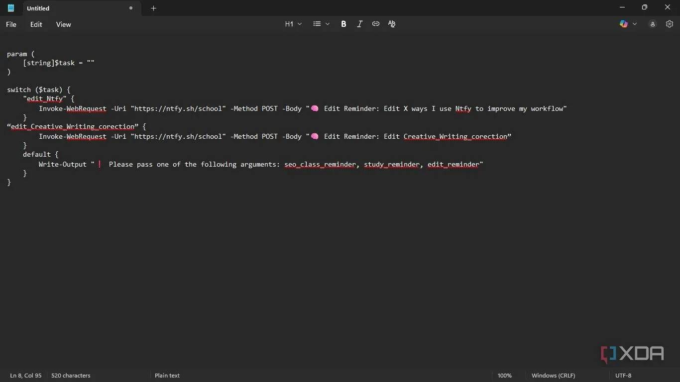Click the unsaved-changes dot on the Untitled tab
This screenshot has height=382, width=680.
point(131,8)
